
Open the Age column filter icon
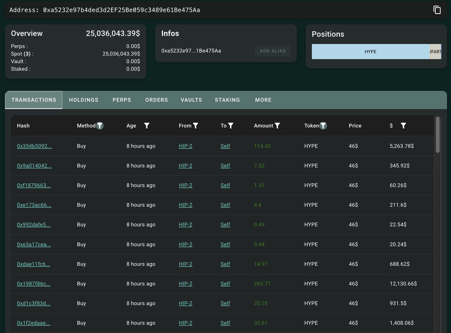pos(147,126)
